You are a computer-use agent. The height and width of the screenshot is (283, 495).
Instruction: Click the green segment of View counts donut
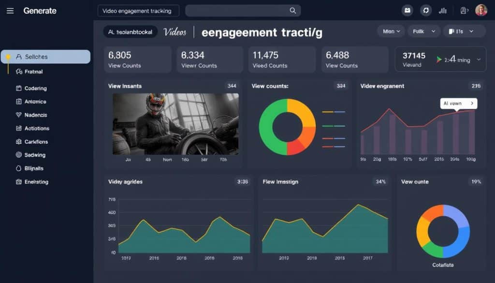[266, 127]
